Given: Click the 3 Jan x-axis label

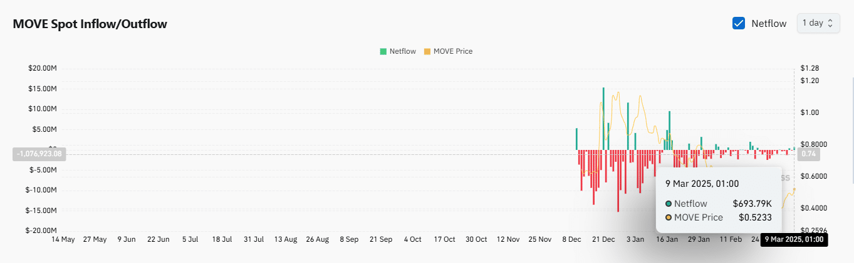Looking at the screenshot, I should 635,239.
